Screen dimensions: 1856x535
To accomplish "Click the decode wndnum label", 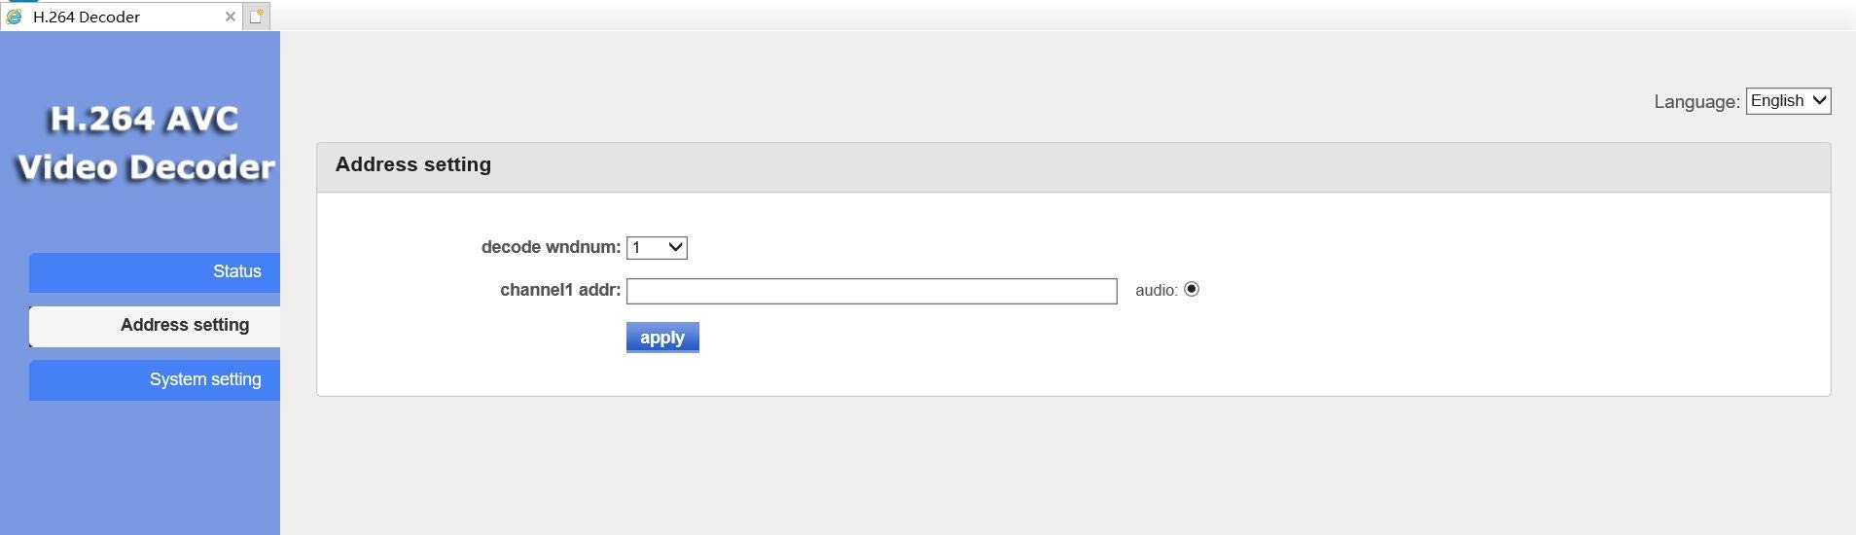I will (551, 247).
